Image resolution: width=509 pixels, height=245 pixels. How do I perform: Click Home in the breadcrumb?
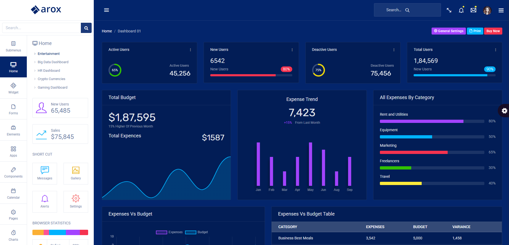pyautogui.click(x=107, y=31)
